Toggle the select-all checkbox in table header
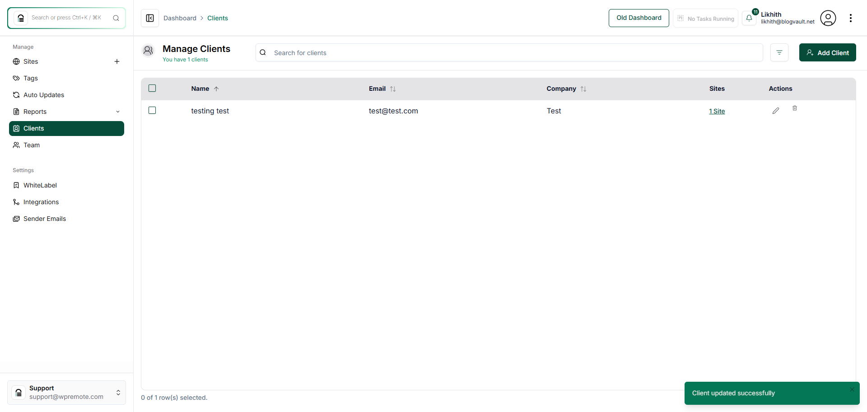This screenshot has height=412, width=867. point(152,88)
